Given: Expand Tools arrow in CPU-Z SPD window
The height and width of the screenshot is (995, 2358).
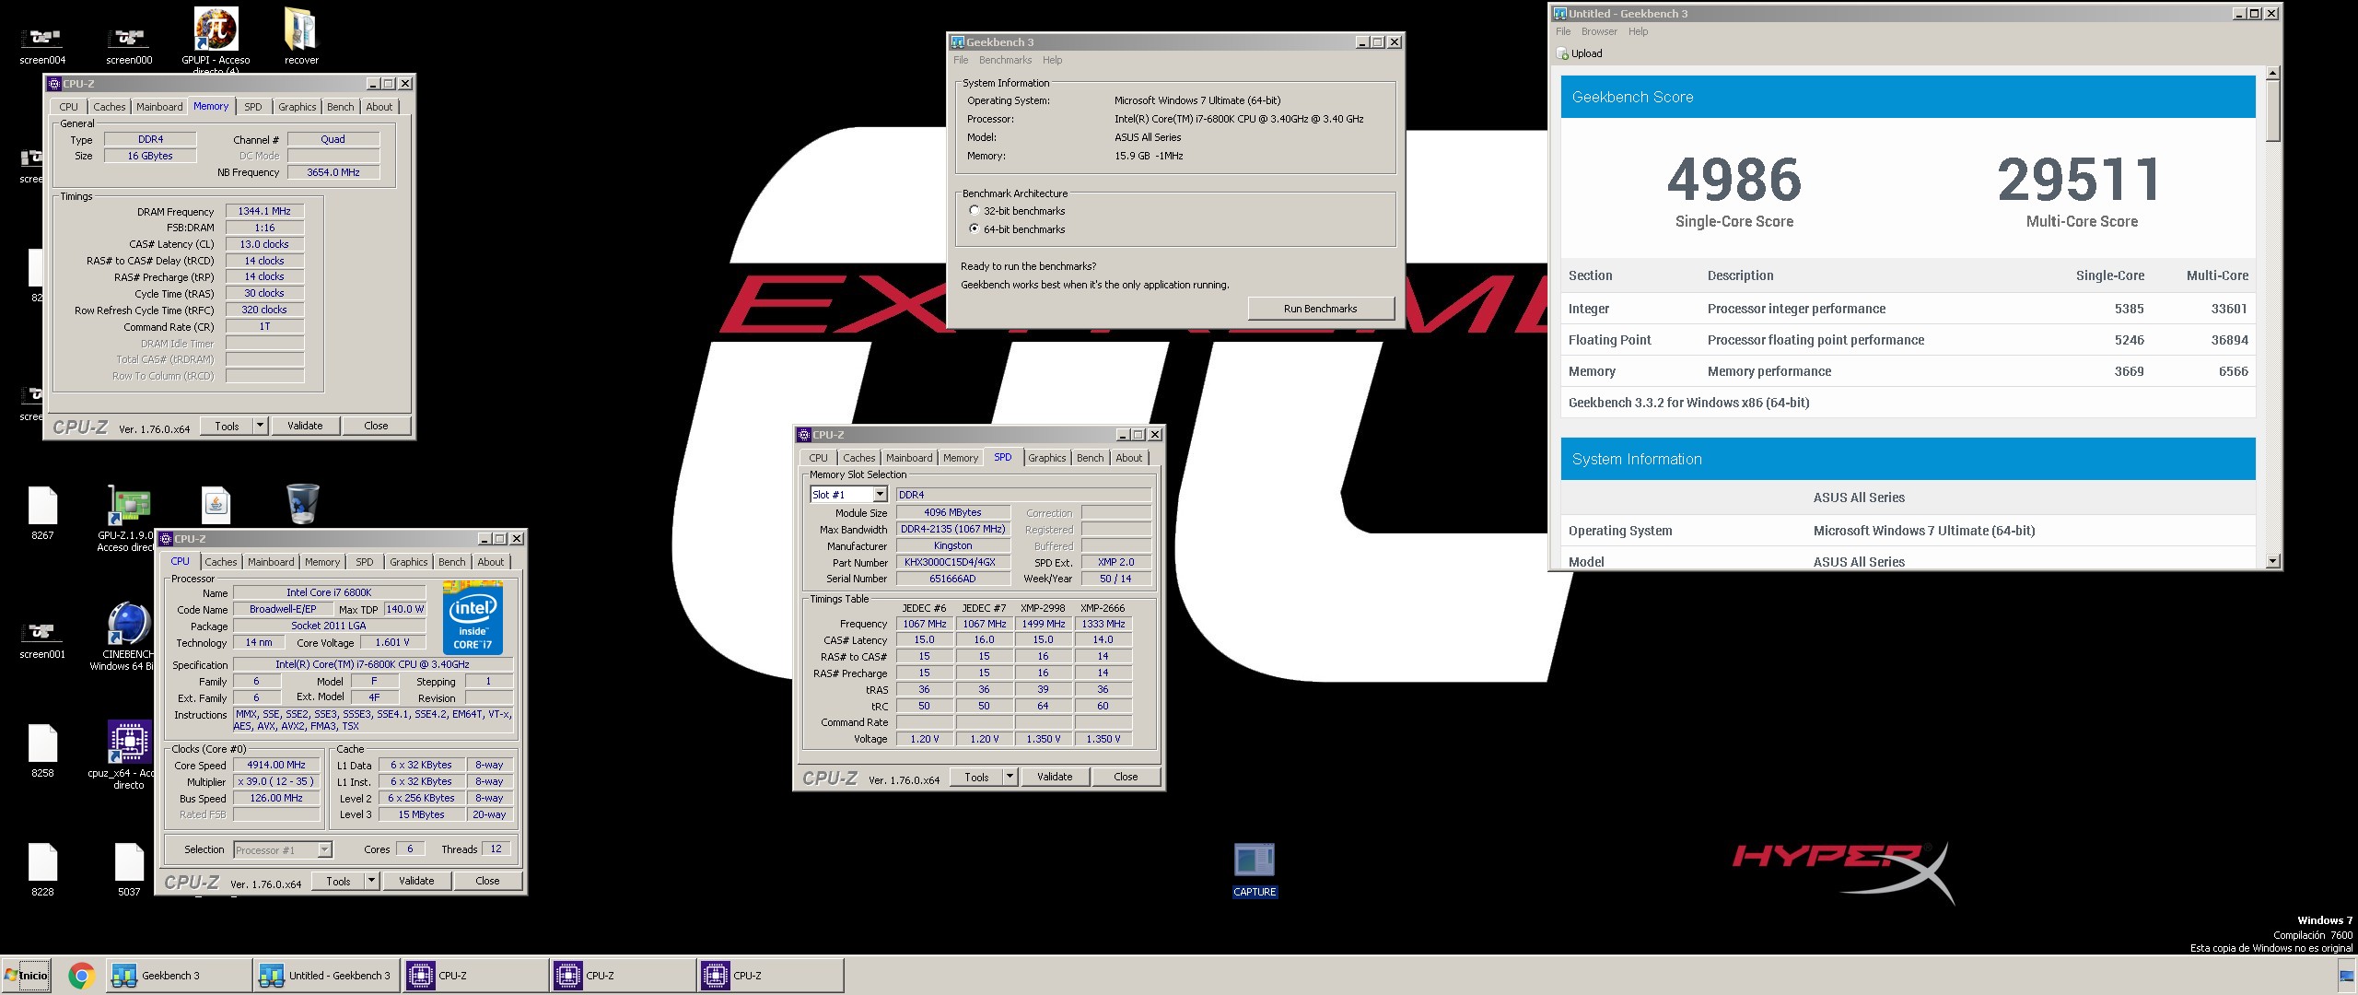Looking at the screenshot, I should [1010, 777].
